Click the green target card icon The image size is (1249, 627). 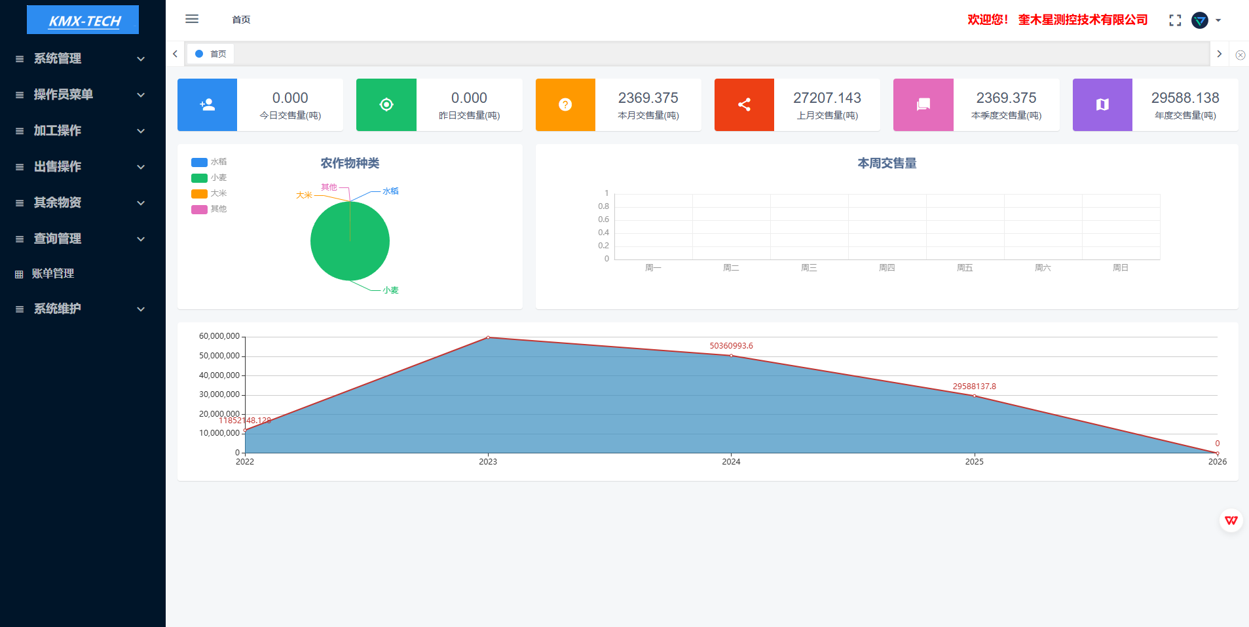pos(386,105)
